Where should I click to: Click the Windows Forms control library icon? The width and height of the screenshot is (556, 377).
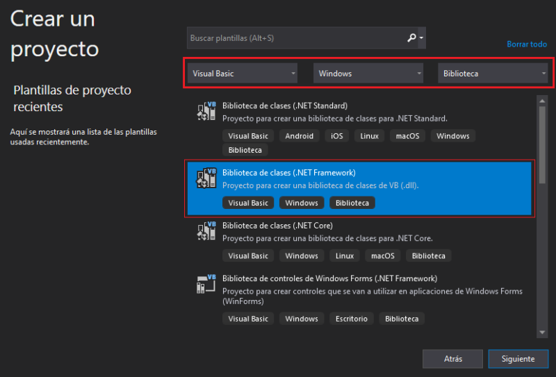pyautogui.click(x=206, y=284)
